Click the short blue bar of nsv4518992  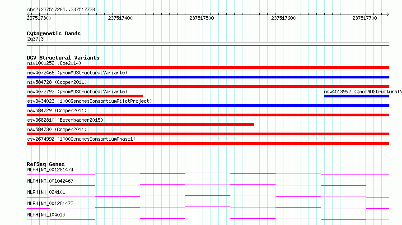pyautogui.click(x=357, y=96)
